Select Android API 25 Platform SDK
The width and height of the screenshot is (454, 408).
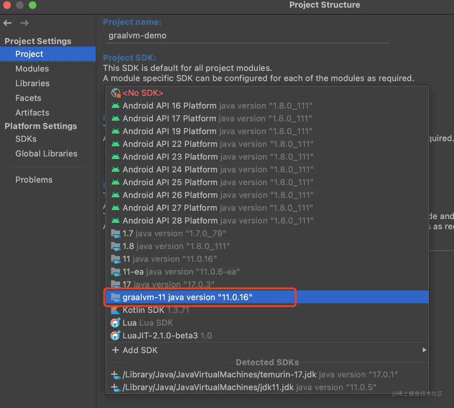pos(267,182)
